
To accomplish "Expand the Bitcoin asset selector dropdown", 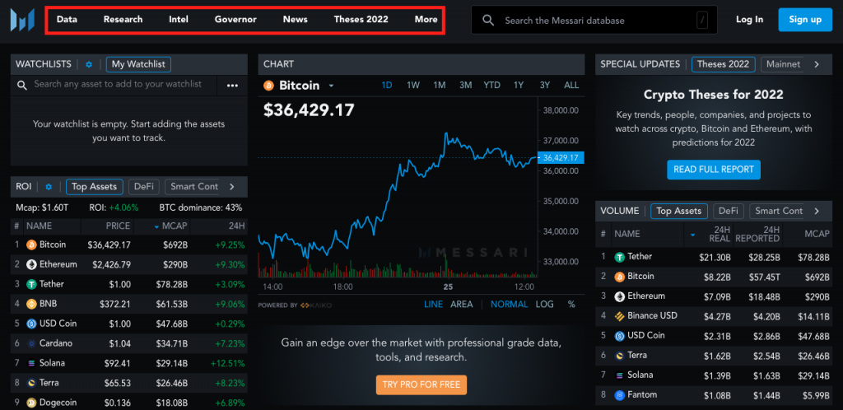I will pos(331,86).
